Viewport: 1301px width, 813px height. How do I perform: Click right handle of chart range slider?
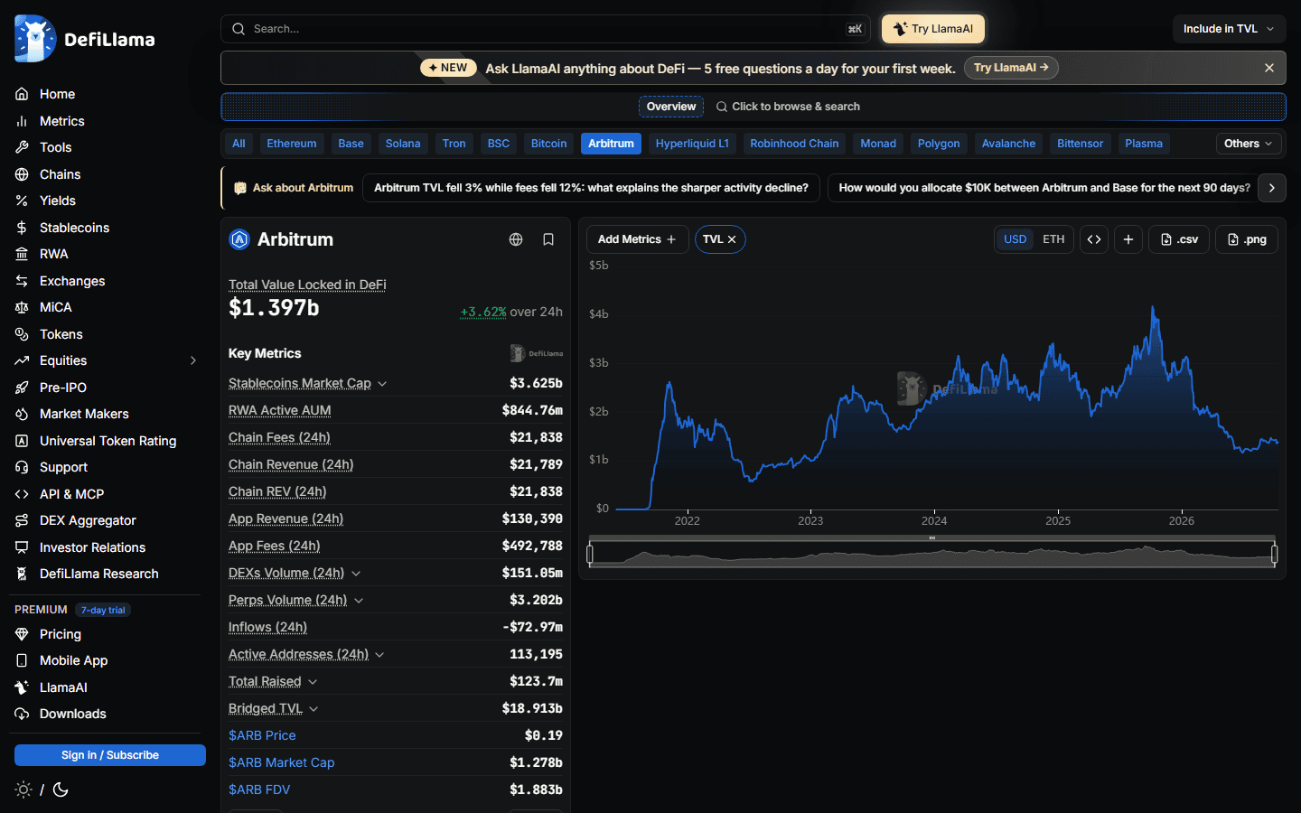[1275, 554]
